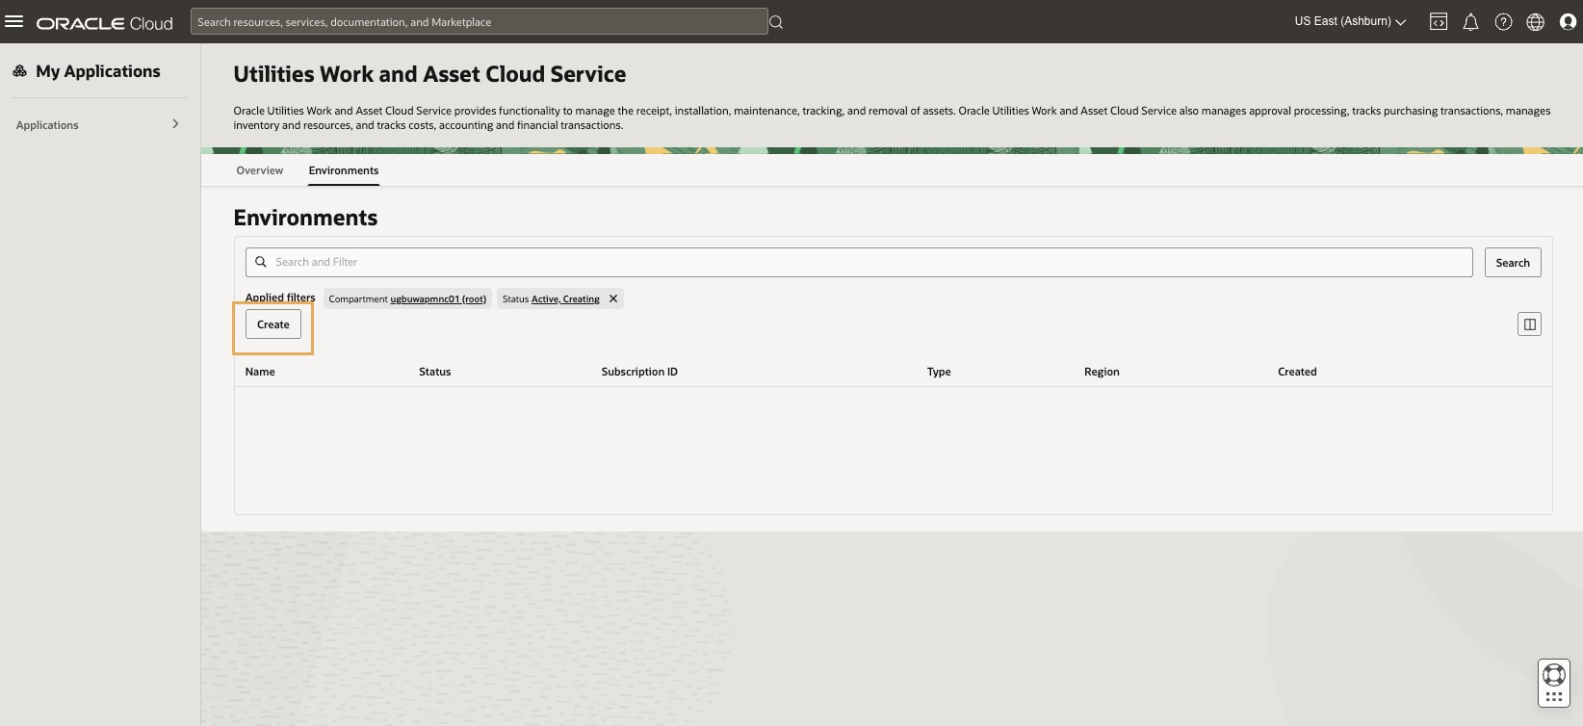The height and width of the screenshot is (726, 1583).
Task: Open the Cloud Shell developer tools icon
Action: [x=1439, y=22]
